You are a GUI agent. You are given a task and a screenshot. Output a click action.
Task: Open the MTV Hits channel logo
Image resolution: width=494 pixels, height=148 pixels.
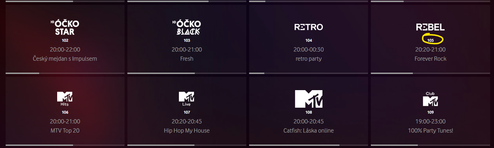65,99
